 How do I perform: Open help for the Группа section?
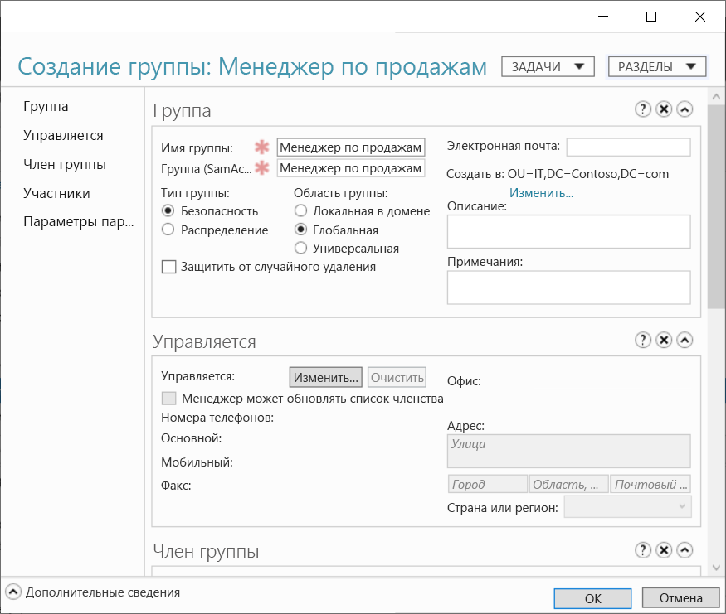pyautogui.click(x=643, y=109)
